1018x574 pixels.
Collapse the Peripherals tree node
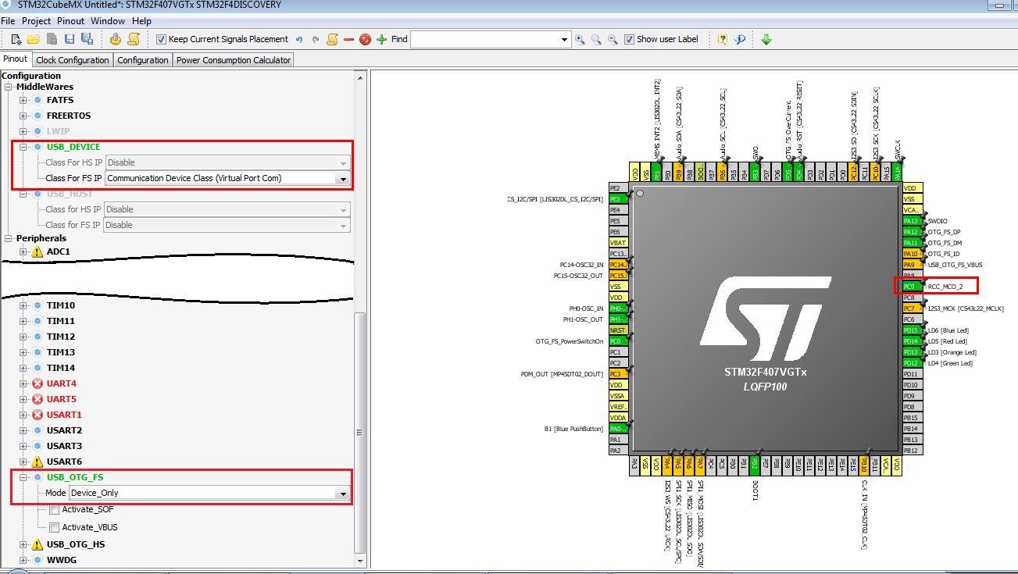coord(9,238)
